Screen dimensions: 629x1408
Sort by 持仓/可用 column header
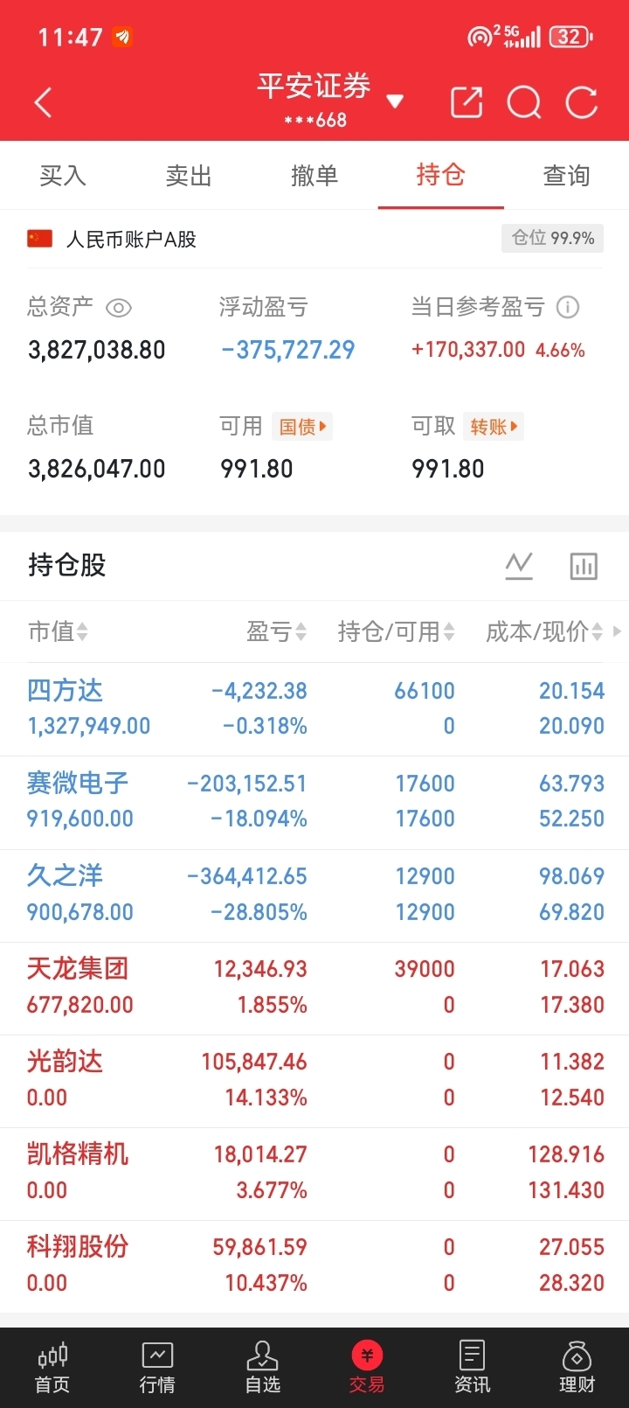click(x=396, y=631)
